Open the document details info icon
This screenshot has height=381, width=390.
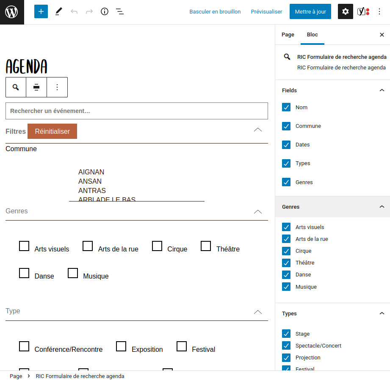coord(105,12)
